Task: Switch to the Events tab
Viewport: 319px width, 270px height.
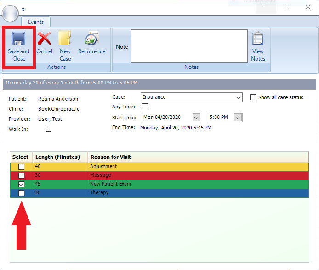Action: pyautogui.click(x=36, y=22)
